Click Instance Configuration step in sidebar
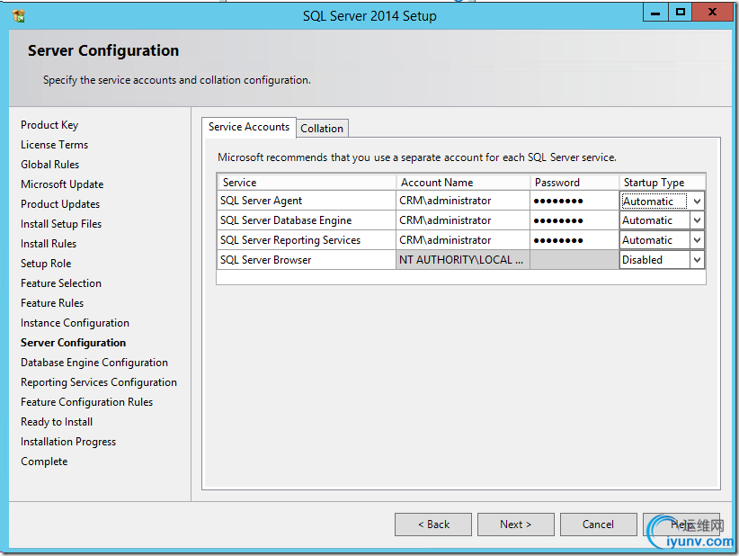Screen dimensions: 739x556 [75, 323]
